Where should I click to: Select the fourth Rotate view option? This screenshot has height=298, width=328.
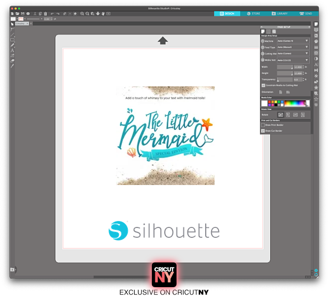click(x=303, y=114)
